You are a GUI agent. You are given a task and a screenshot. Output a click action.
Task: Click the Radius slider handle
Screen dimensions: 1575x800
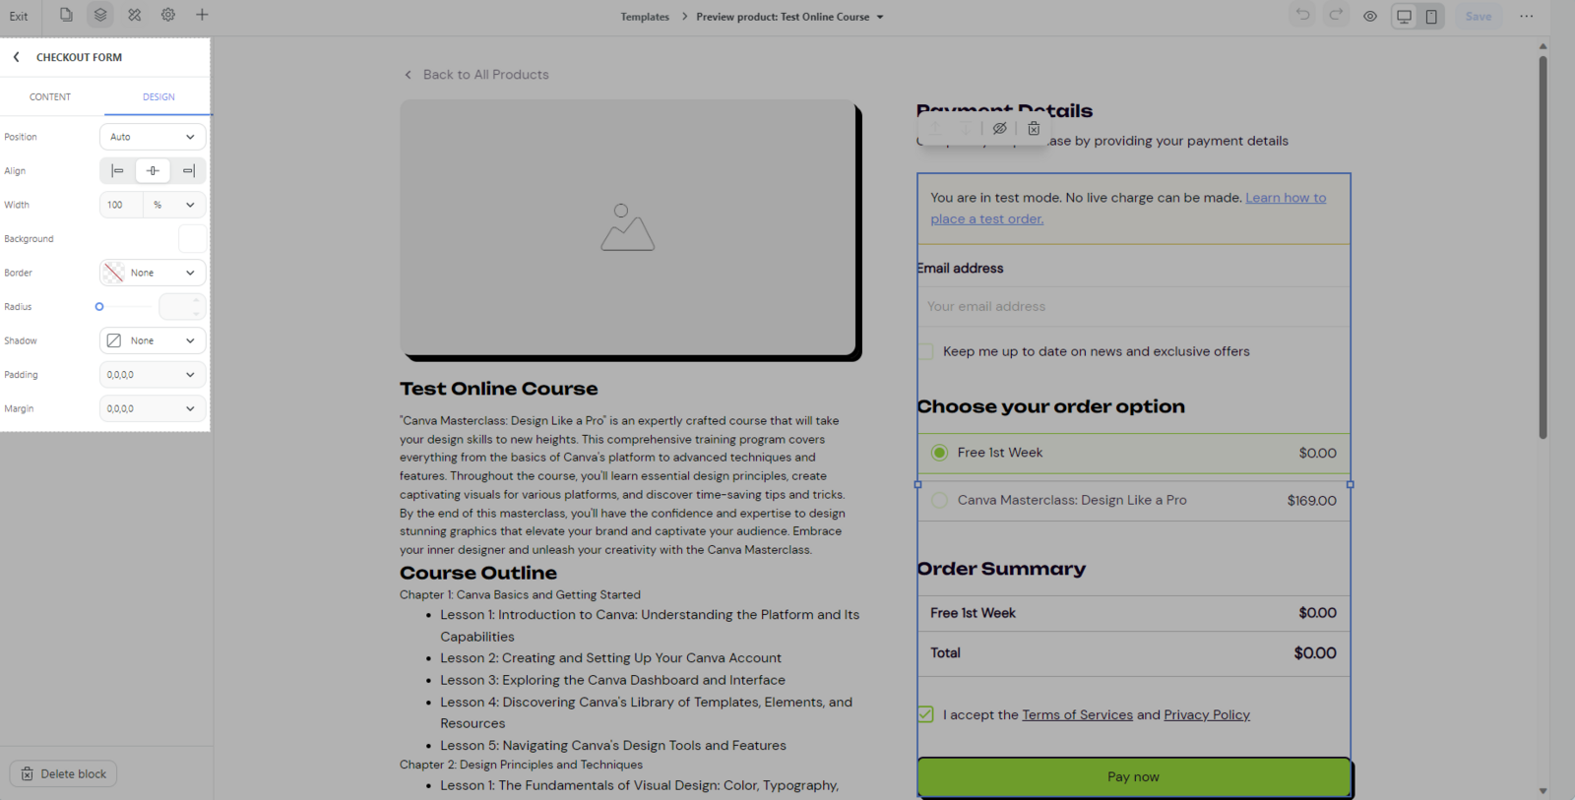(x=99, y=307)
